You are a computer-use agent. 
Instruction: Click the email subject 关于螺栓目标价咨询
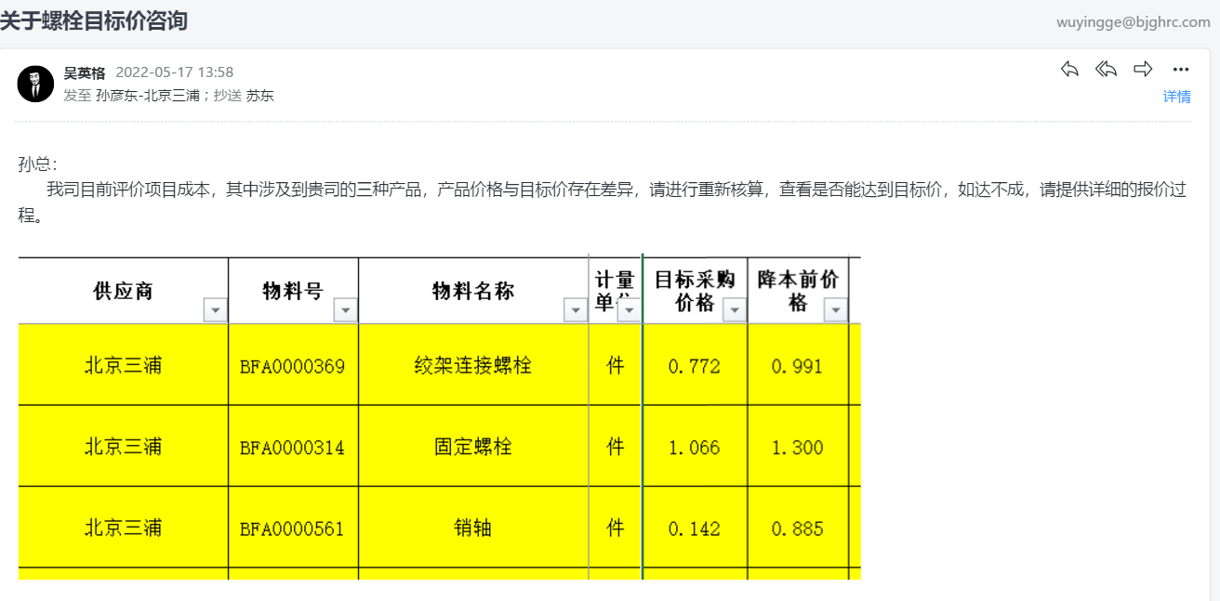coord(94,20)
